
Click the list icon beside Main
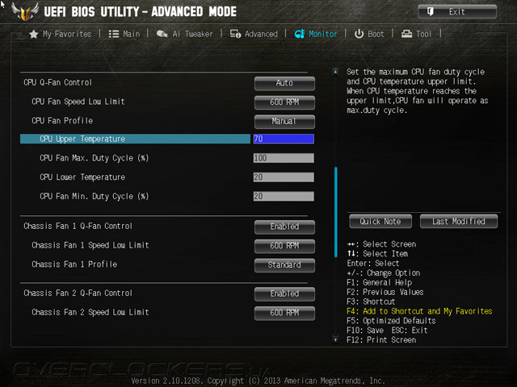coord(114,34)
